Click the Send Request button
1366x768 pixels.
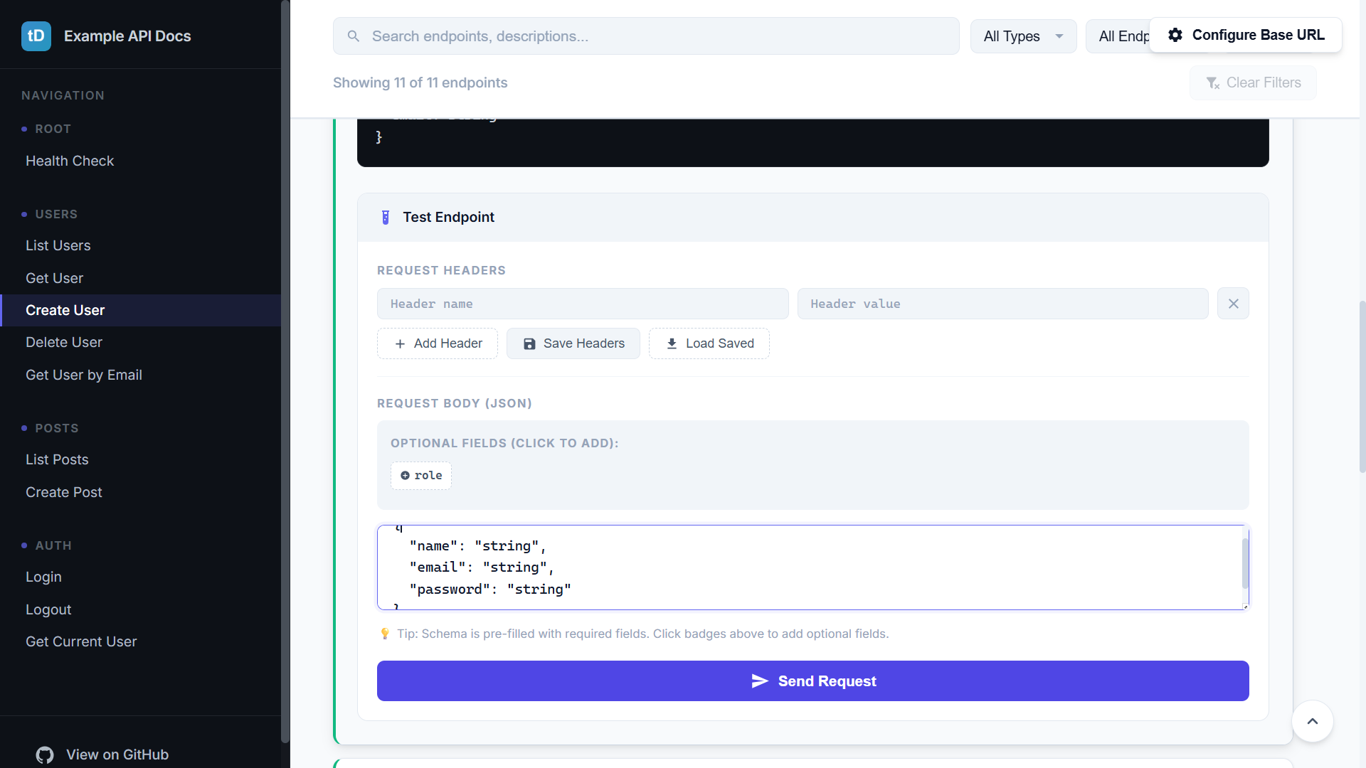pyautogui.click(x=812, y=681)
